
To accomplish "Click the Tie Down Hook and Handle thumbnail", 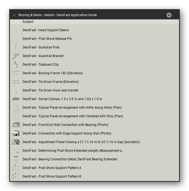I will (x=16, y=90).
